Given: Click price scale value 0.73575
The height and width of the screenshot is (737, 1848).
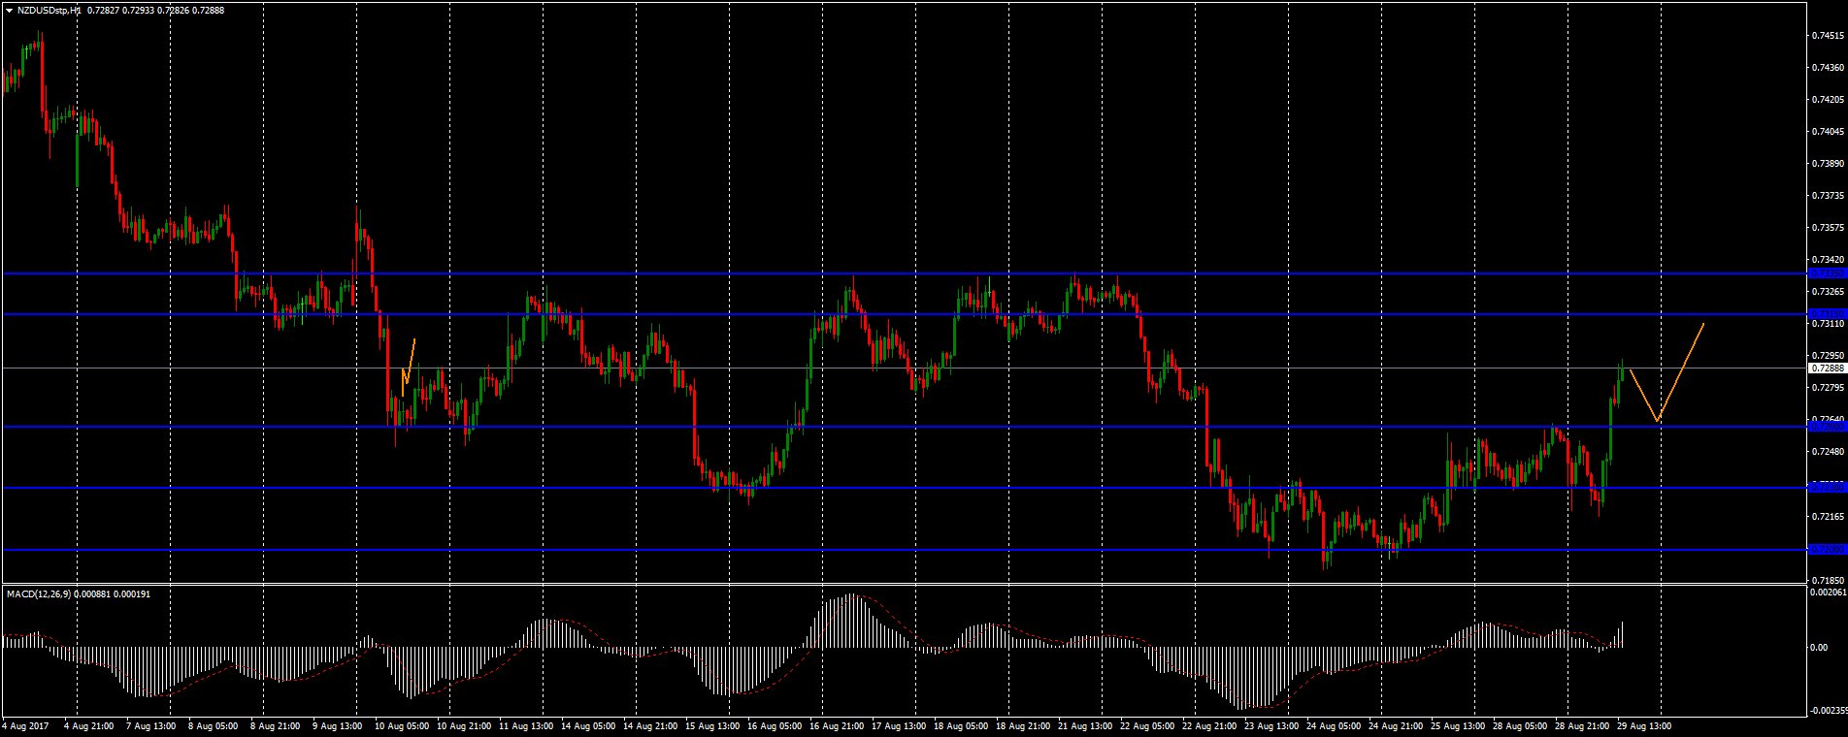Looking at the screenshot, I should [1829, 228].
